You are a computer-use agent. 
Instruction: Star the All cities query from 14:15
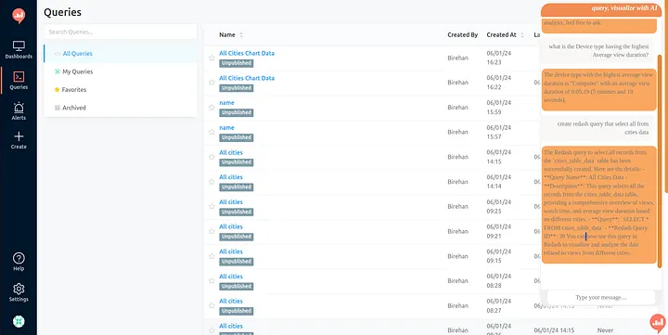(212, 157)
